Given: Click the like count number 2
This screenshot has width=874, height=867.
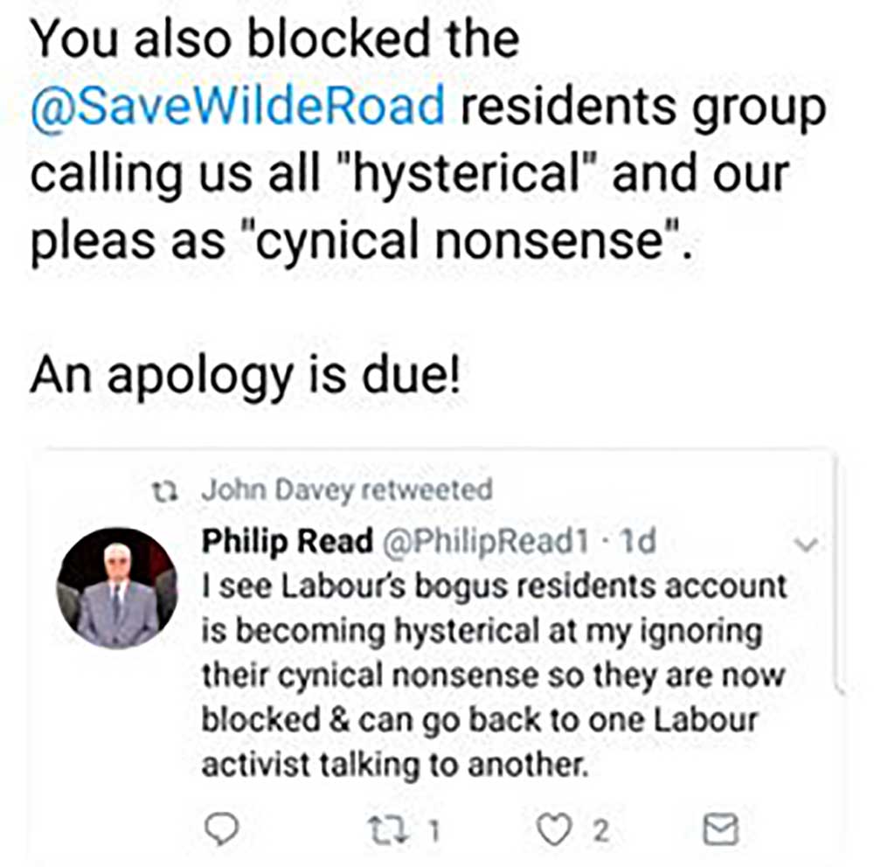Looking at the screenshot, I should [600, 830].
